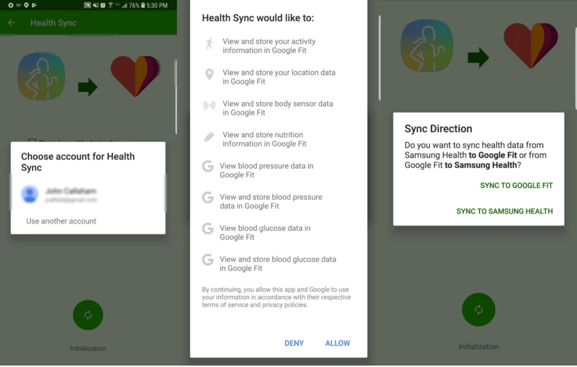
Task: Tap the body sensor permission icon
Action: click(209, 105)
